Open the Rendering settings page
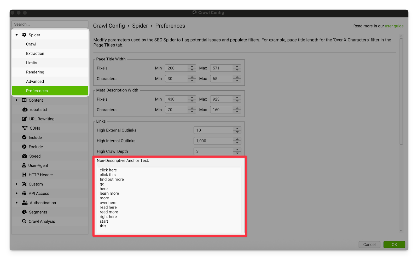418x260 pixels. [x=35, y=72]
